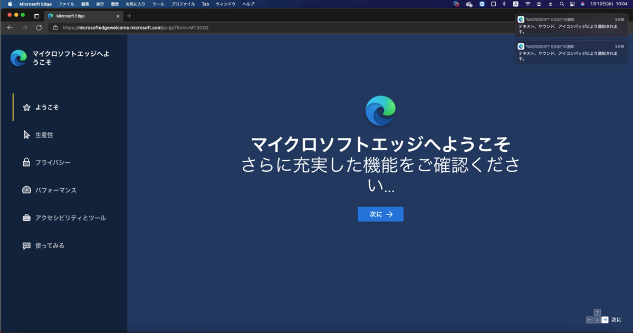633x333 pixels.
Task: Click the down arrow key icon at page bottom
Action: click(597, 320)
